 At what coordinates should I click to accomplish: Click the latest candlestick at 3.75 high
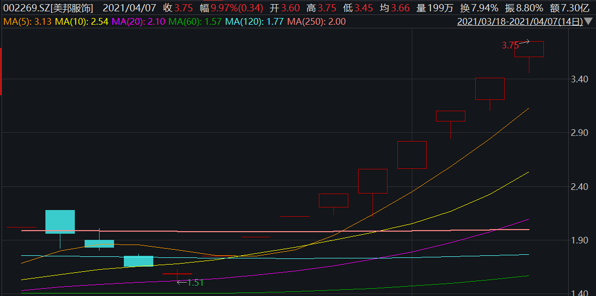pos(529,49)
